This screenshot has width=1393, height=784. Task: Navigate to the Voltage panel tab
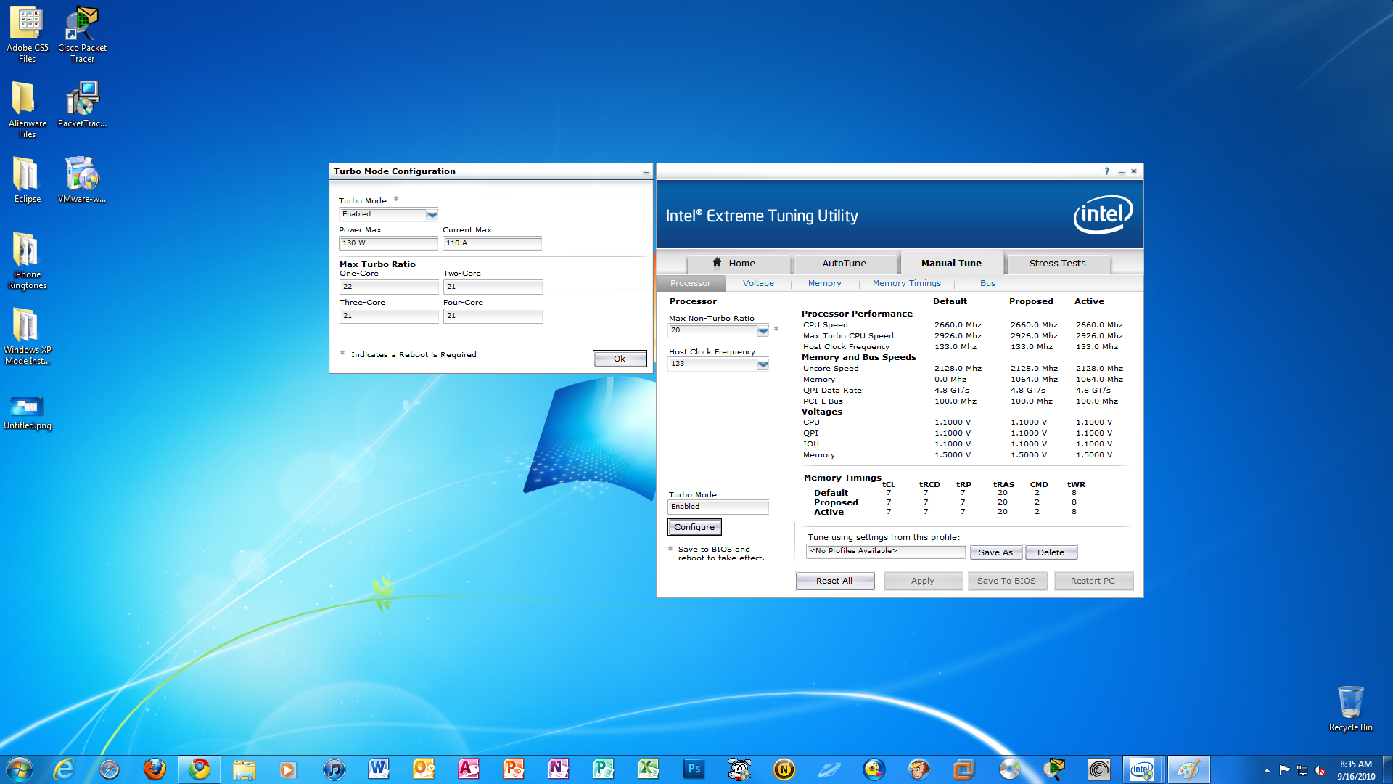tap(759, 282)
